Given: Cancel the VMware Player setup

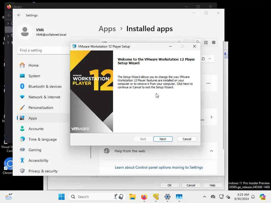Looking at the screenshot, I should (187, 139).
